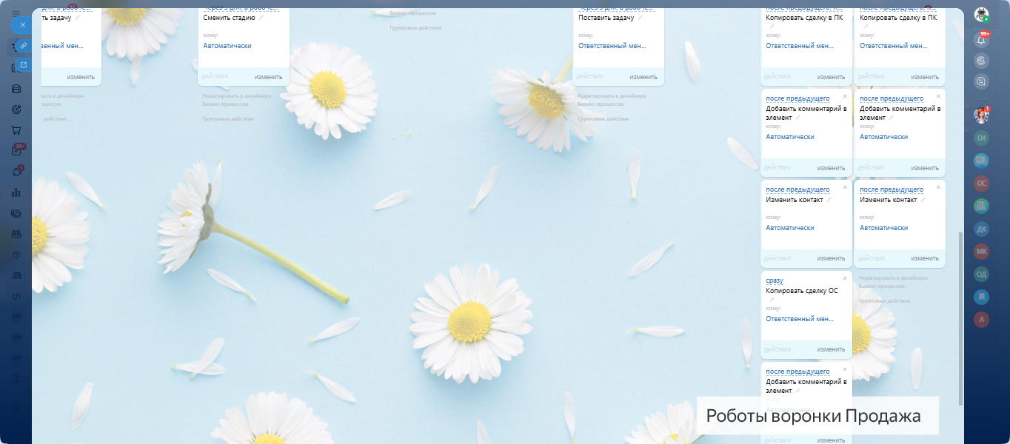Image resolution: width=1010 pixels, height=444 pixels.
Task: Edit the Сменить стадию robot name with the pencil
Action: click(261, 18)
